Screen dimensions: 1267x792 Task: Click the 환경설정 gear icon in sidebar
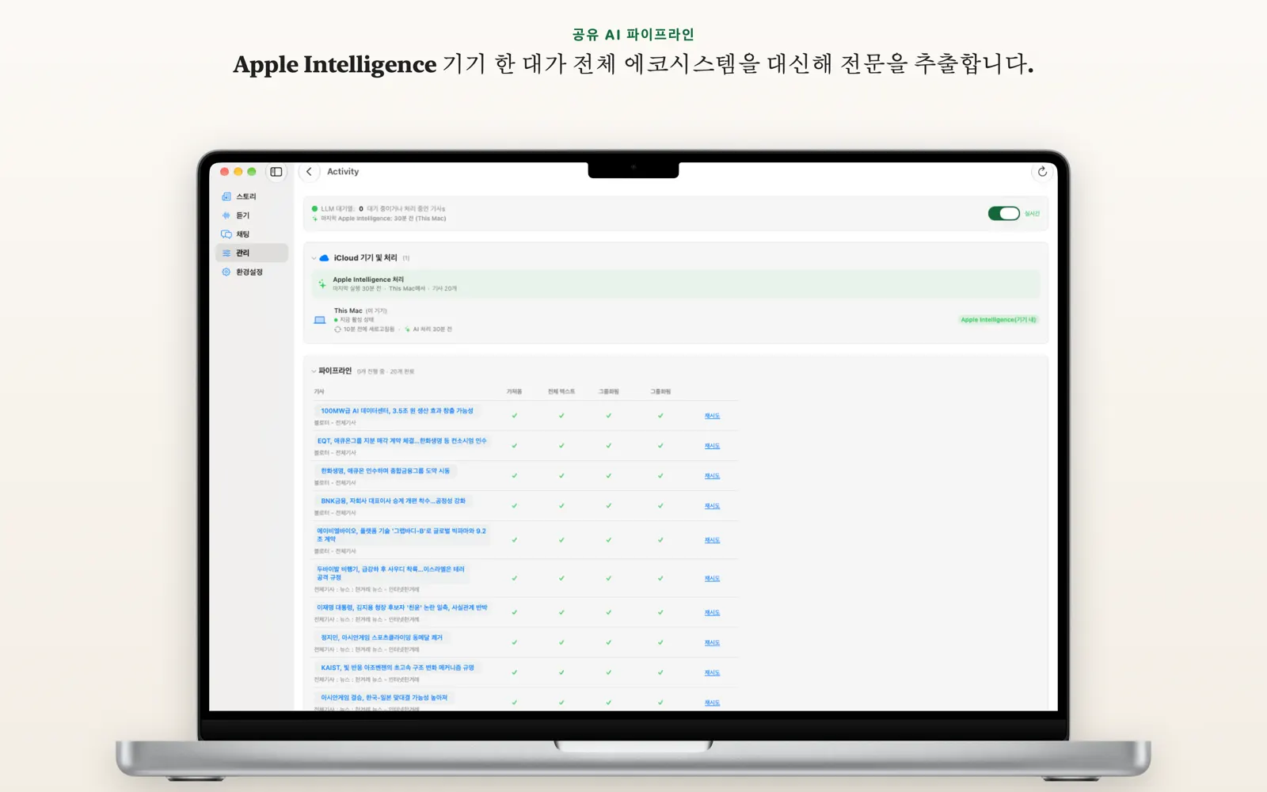[226, 272]
